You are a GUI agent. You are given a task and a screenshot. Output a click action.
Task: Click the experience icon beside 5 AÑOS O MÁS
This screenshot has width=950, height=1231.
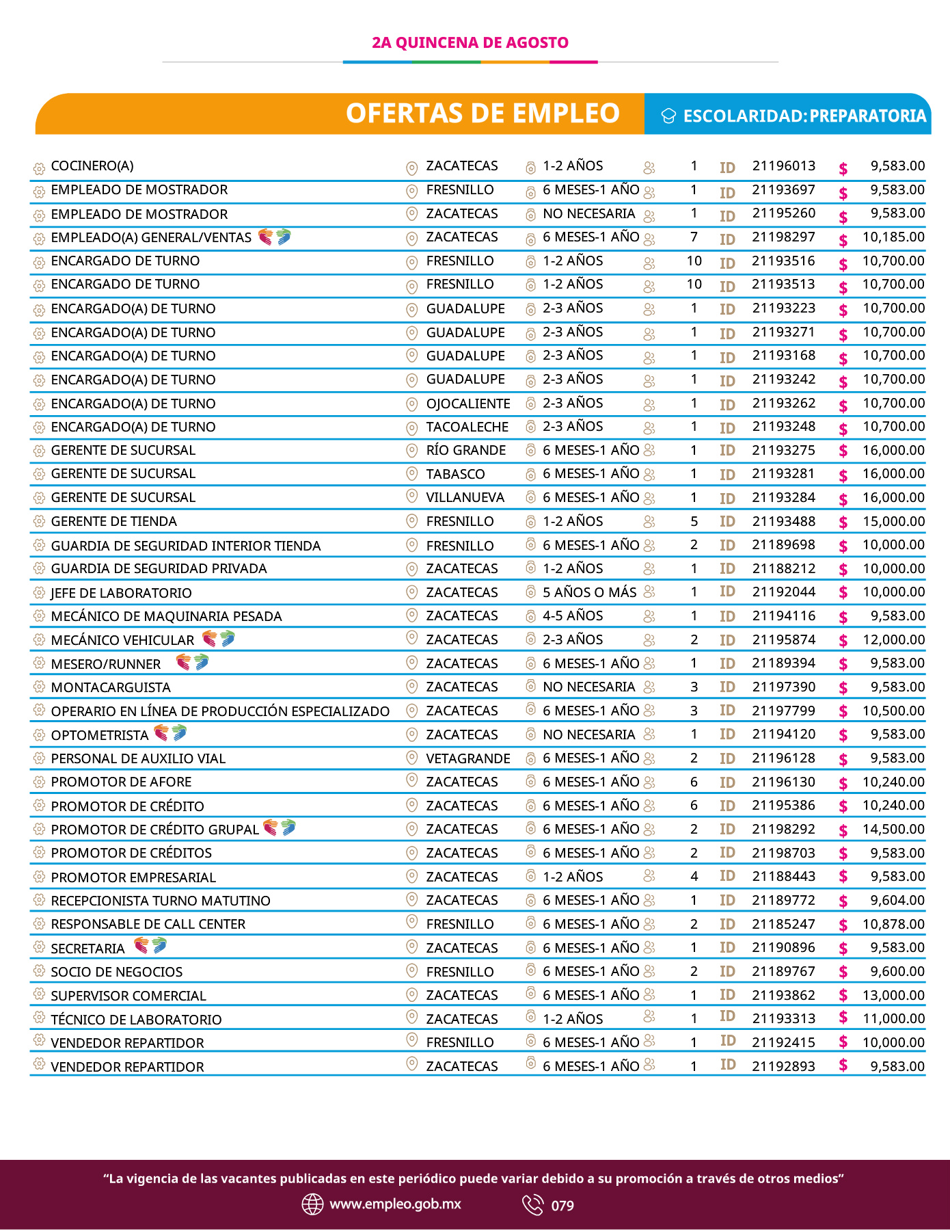[x=530, y=592]
